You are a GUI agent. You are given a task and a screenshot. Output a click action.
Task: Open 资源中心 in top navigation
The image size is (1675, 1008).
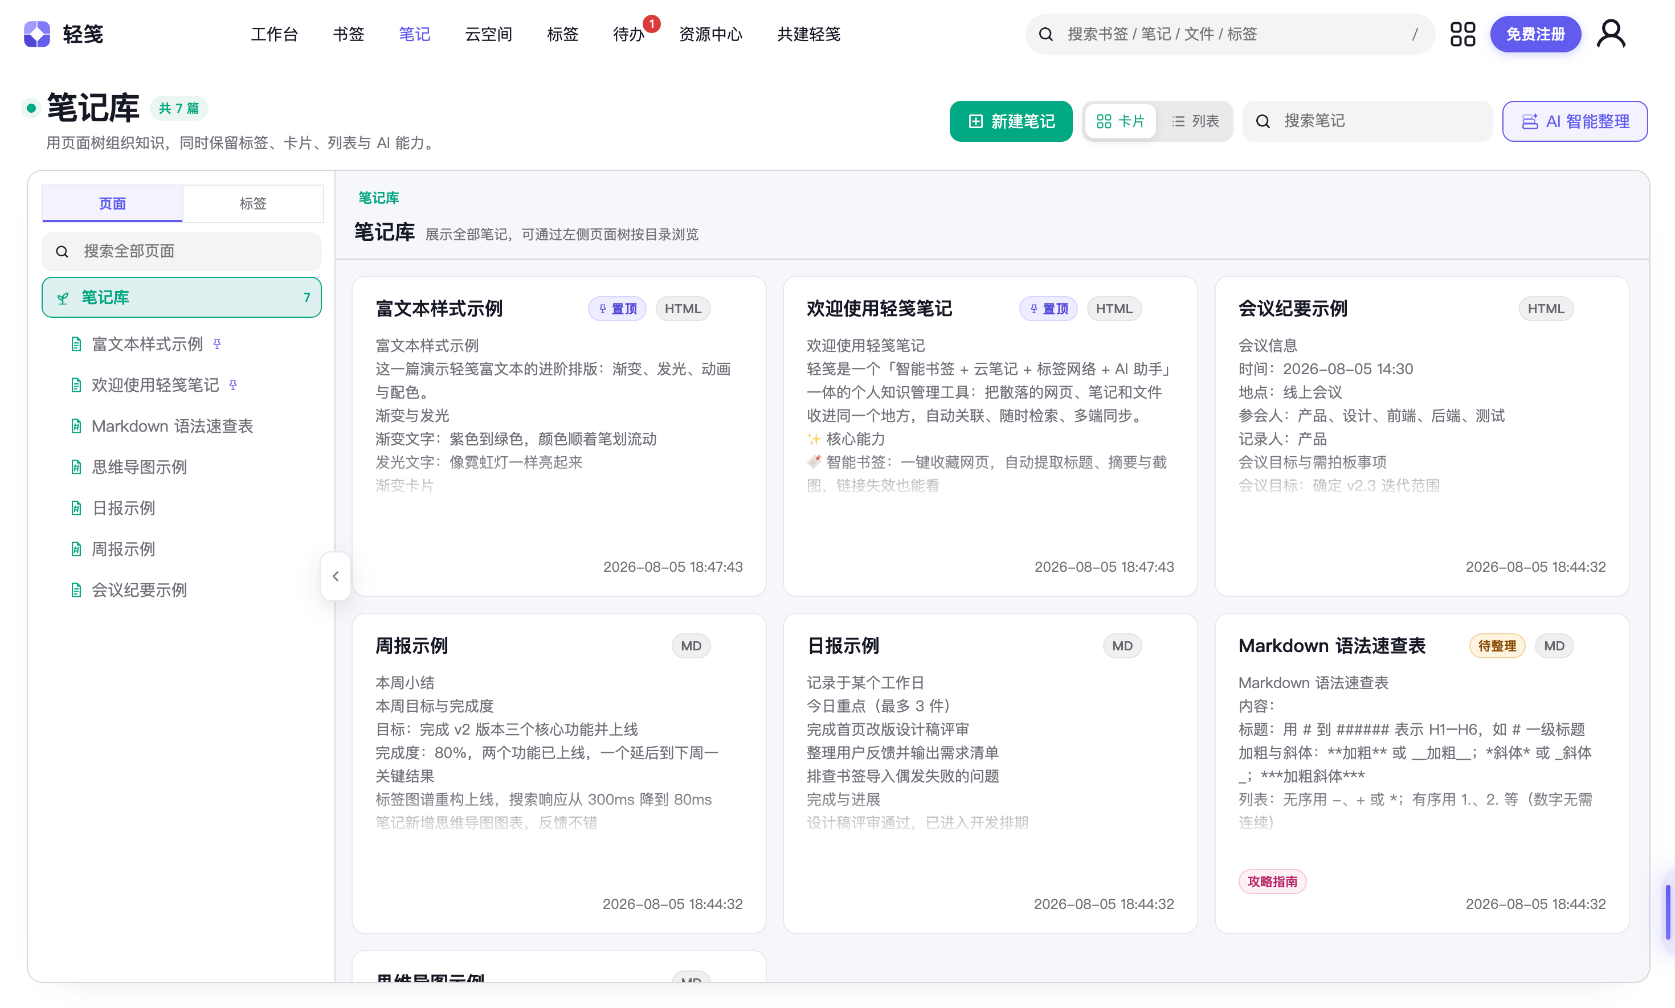(711, 34)
